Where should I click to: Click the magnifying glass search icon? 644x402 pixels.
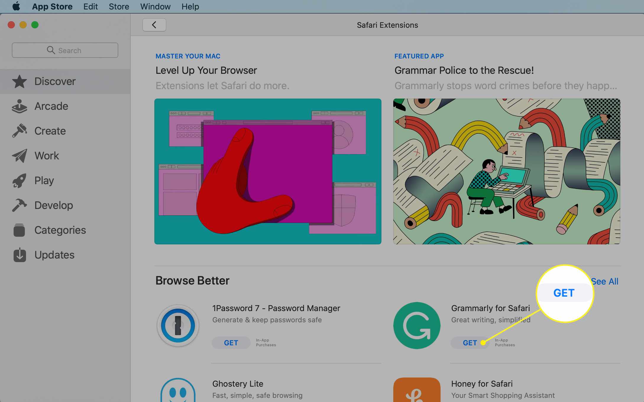point(51,50)
